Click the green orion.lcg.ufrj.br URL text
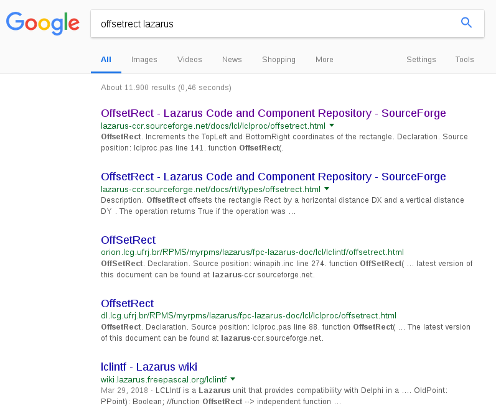The height and width of the screenshot is (416, 496). [252, 252]
